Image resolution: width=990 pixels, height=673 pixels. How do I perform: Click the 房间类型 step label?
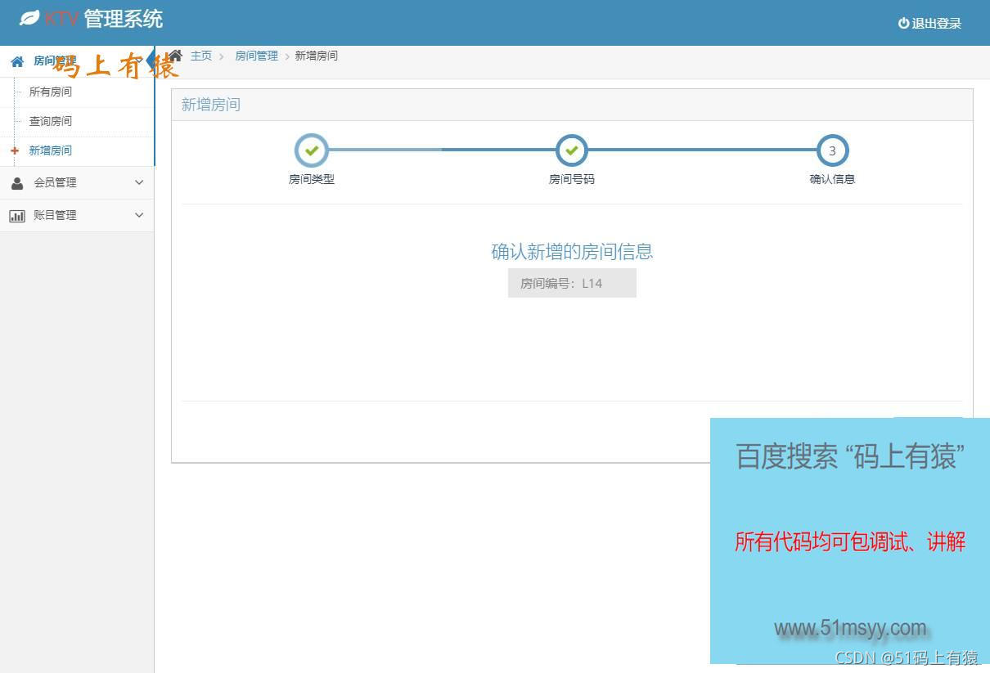pyautogui.click(x=312, y=179)
